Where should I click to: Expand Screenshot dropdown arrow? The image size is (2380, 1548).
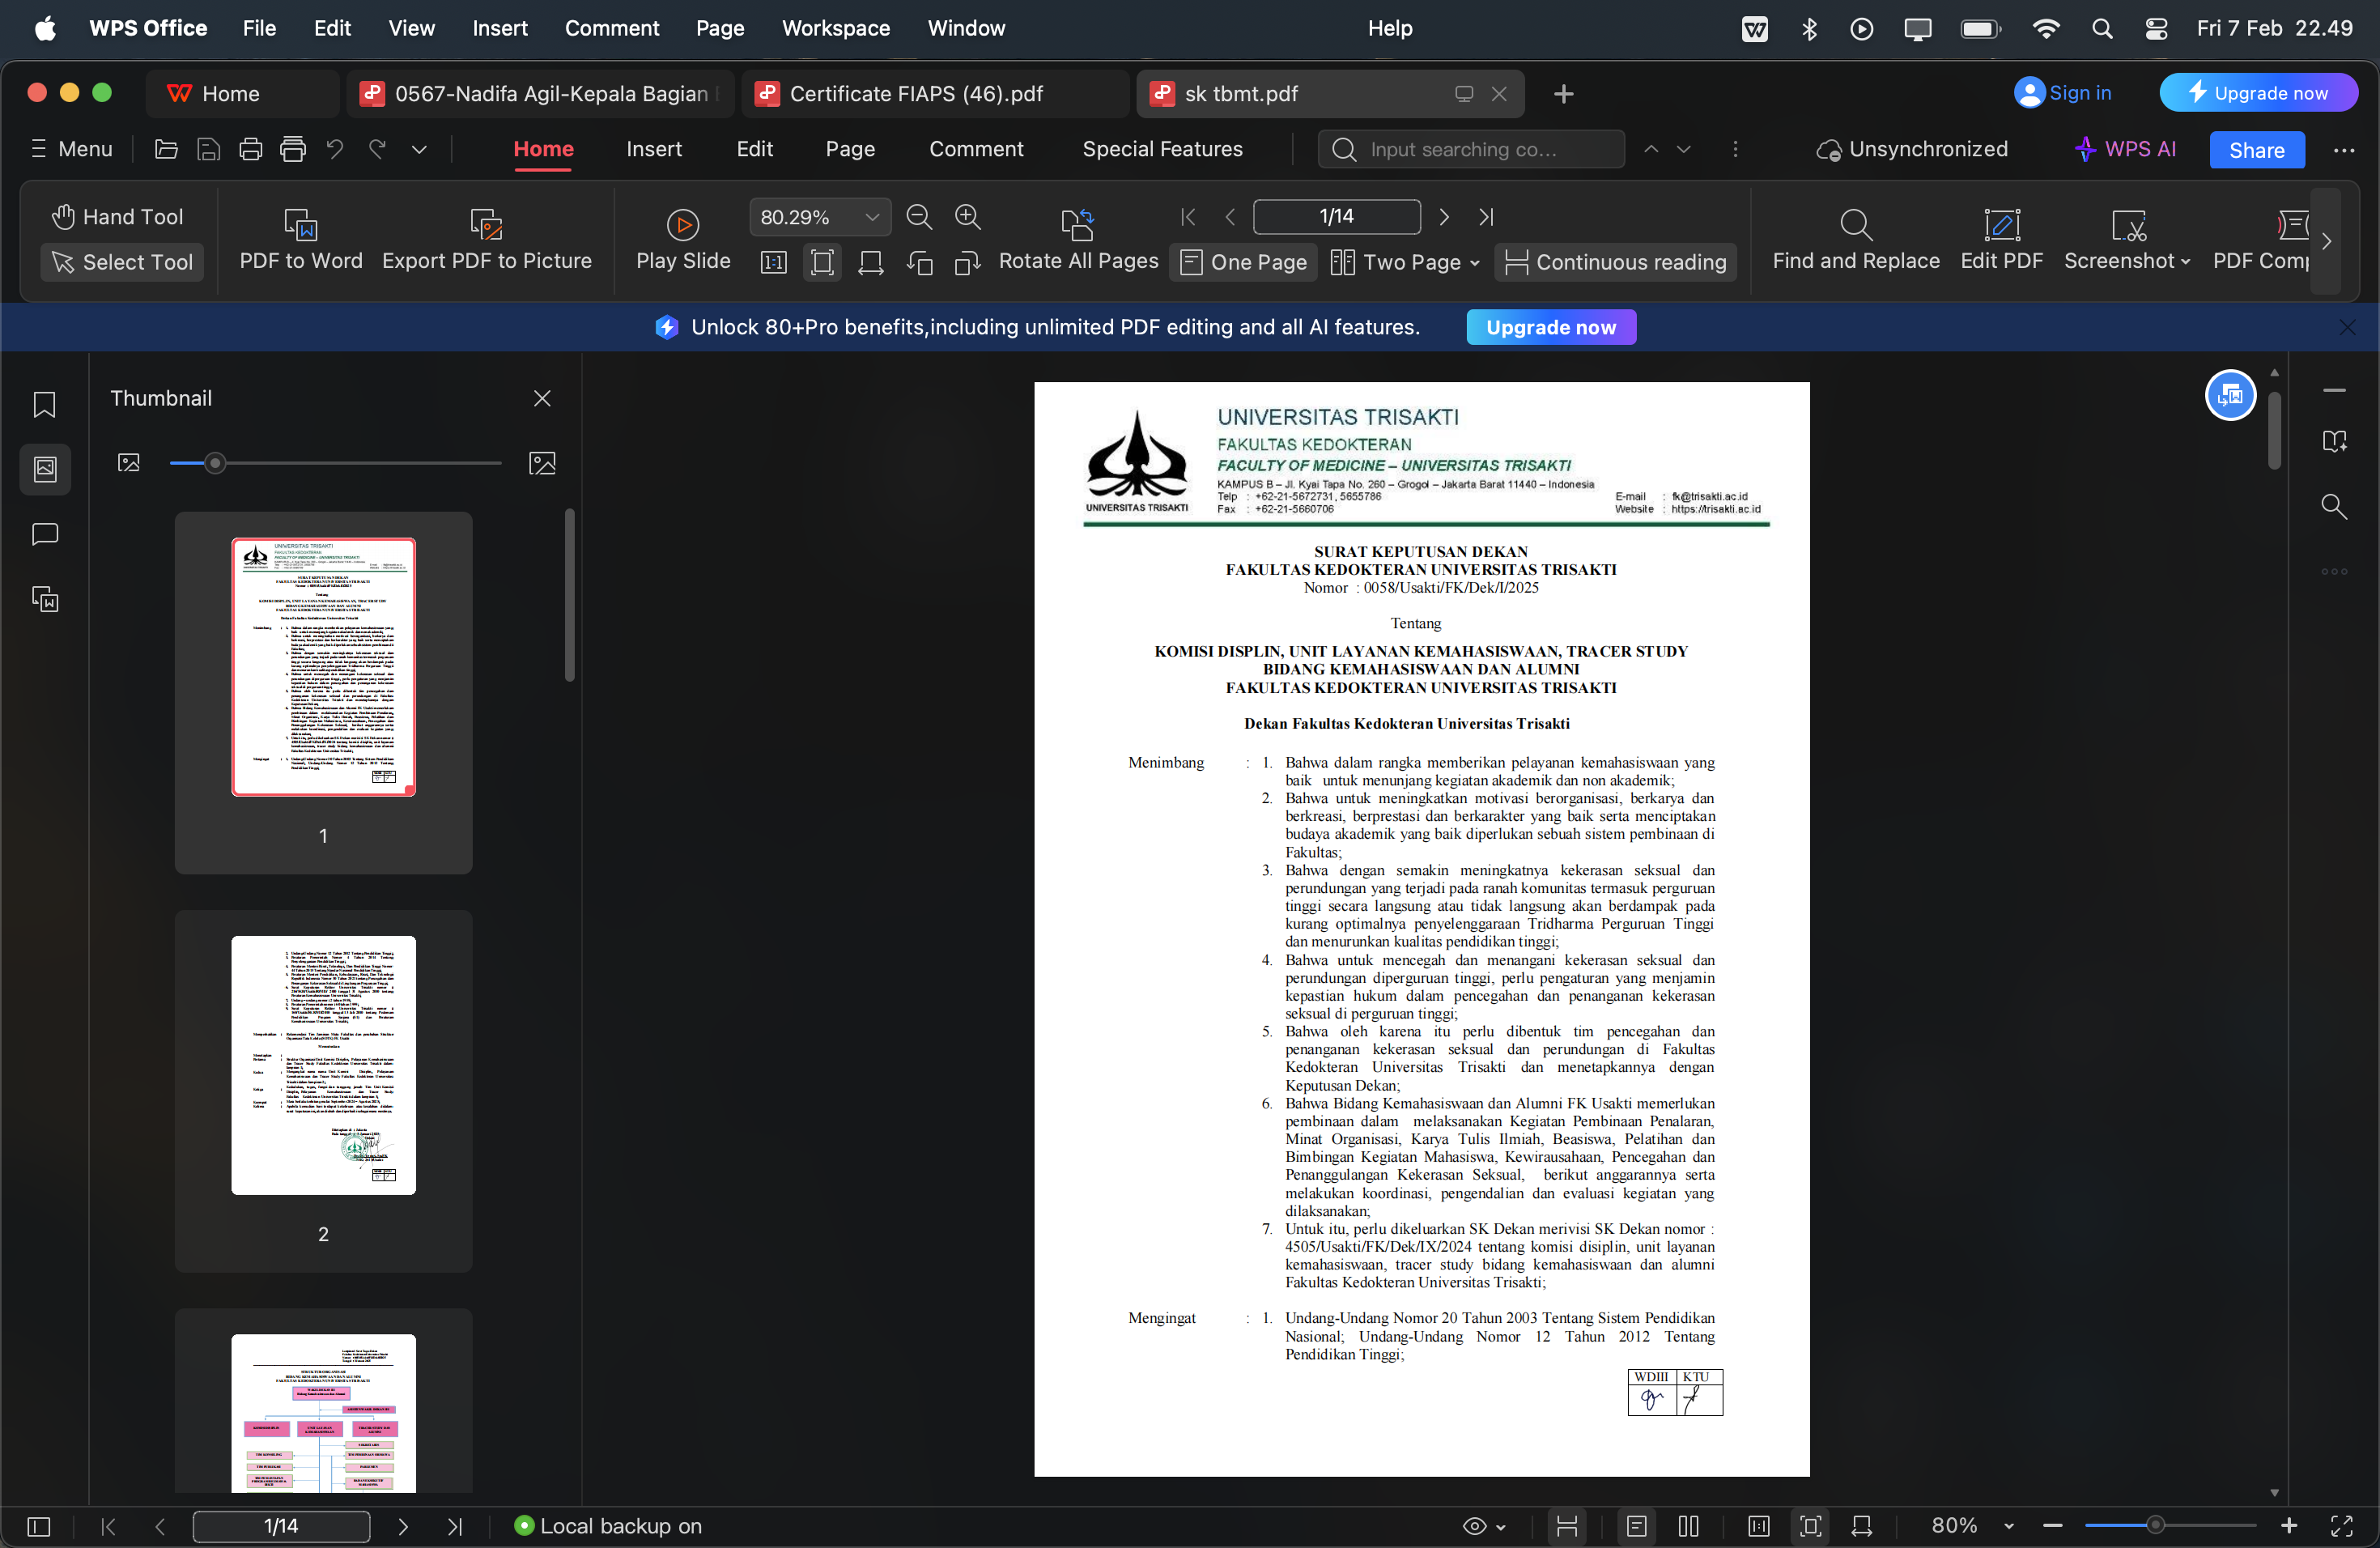pos(2185,262)
